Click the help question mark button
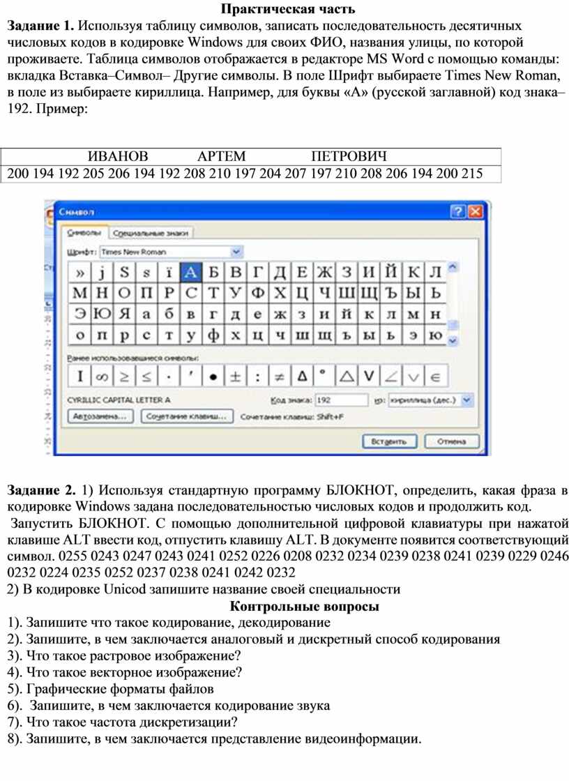This screenshot has height=781, width=569. [x=458, y=212]
